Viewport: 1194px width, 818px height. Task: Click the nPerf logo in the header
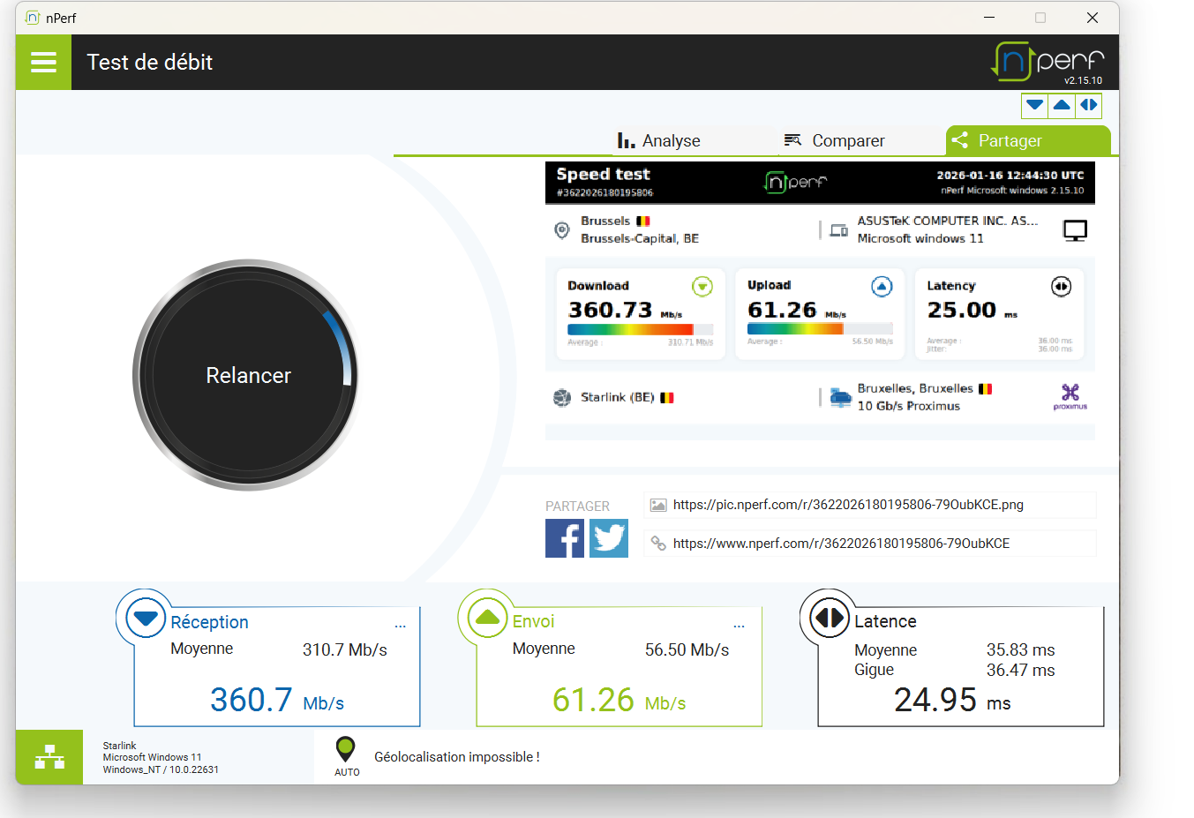(1048, 62)
